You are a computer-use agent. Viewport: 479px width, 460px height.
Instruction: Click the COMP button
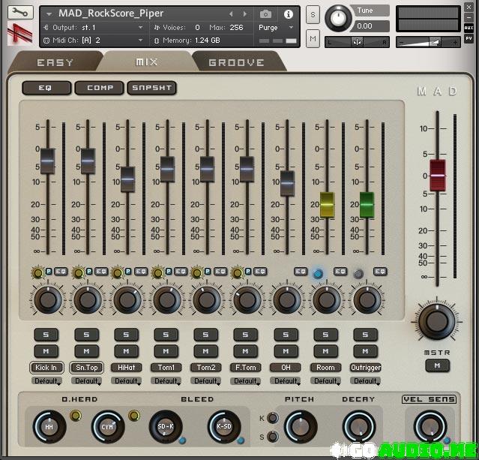(x=100, y=88)
